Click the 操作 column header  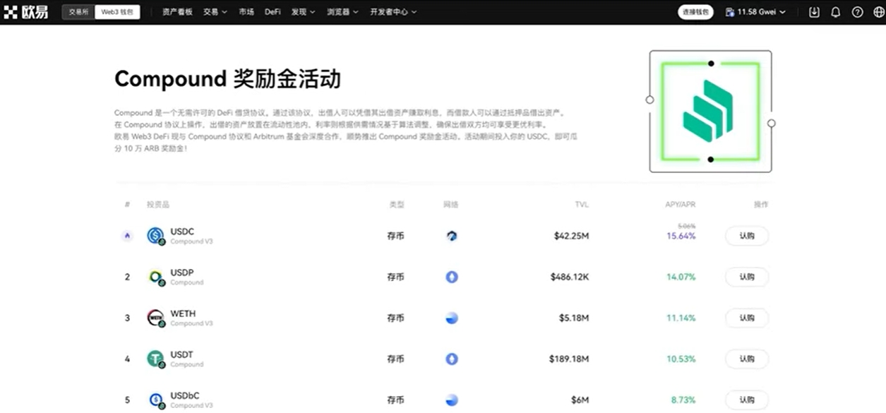point(761,205)
